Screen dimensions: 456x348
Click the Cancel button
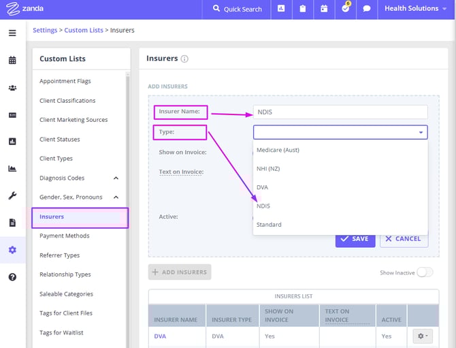404,239
